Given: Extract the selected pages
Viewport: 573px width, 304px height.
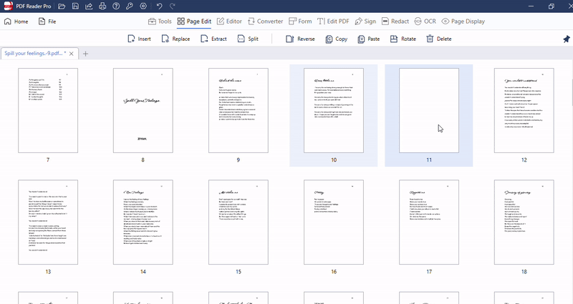Looking at the screenshot, I should (x=213, y=39).
